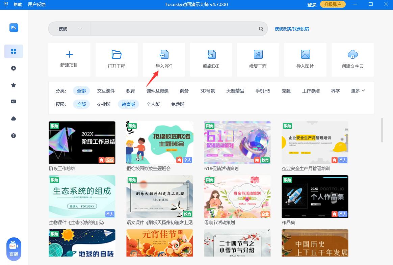The image size is (393, 265).
Task: Toggle the 企业版 filter
Action: tap(105, 104)
